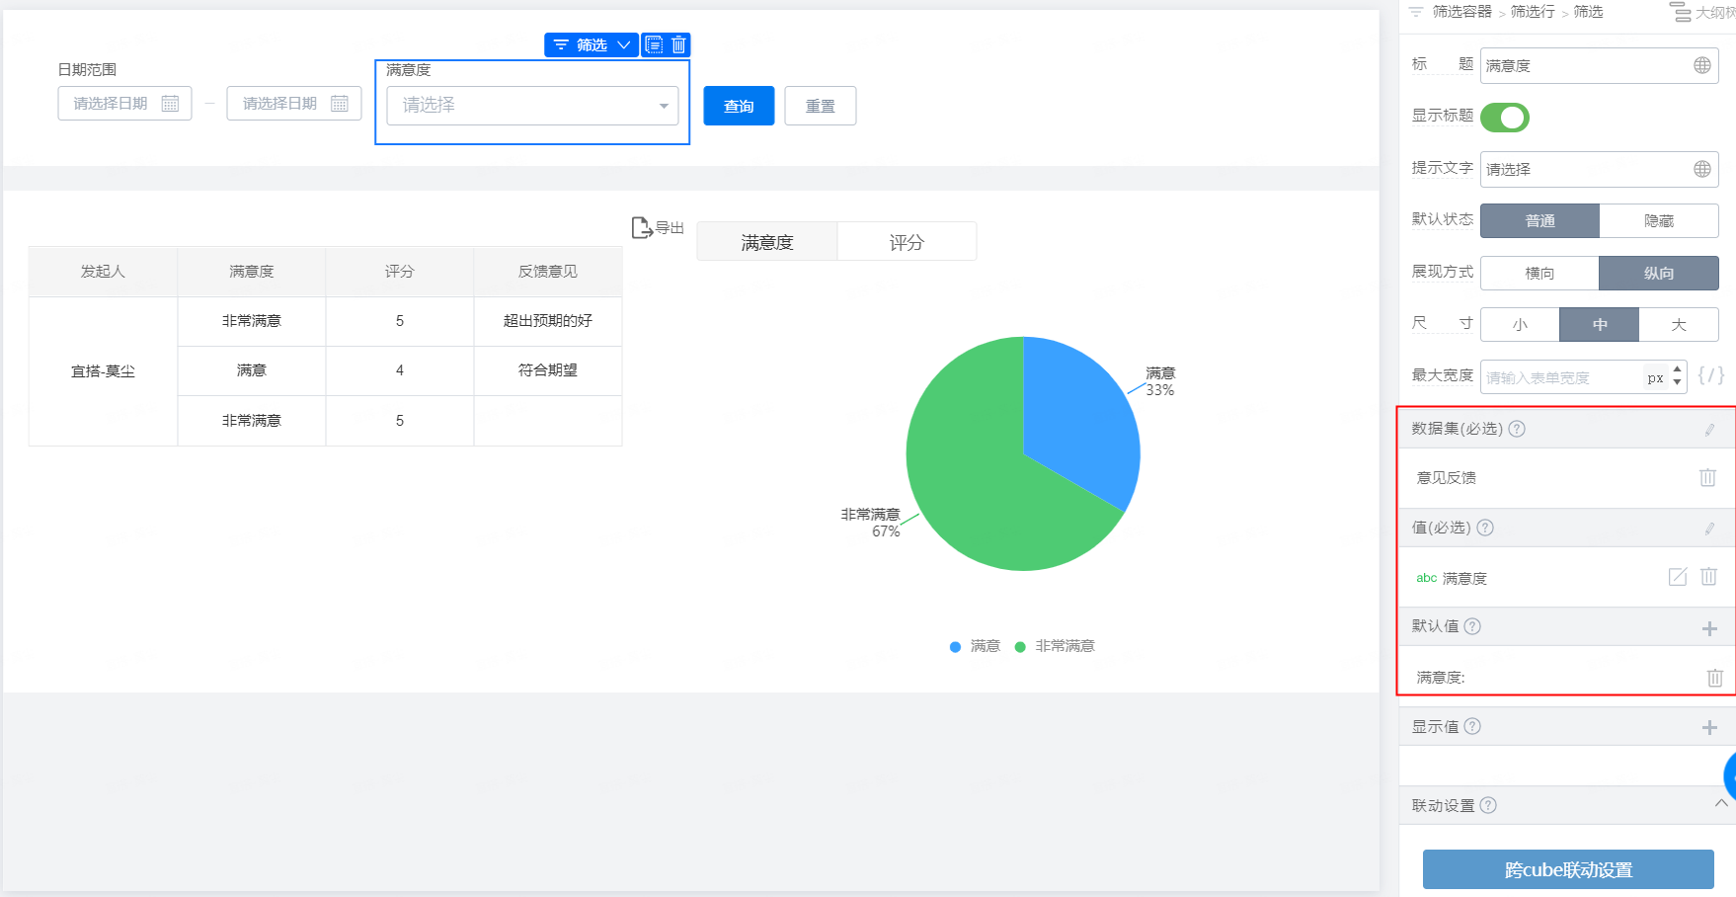Screen dimensions: 1736x897
Task: Delete the 满意度: default value
Action: pyautogui.click(x=1715, y=678)
